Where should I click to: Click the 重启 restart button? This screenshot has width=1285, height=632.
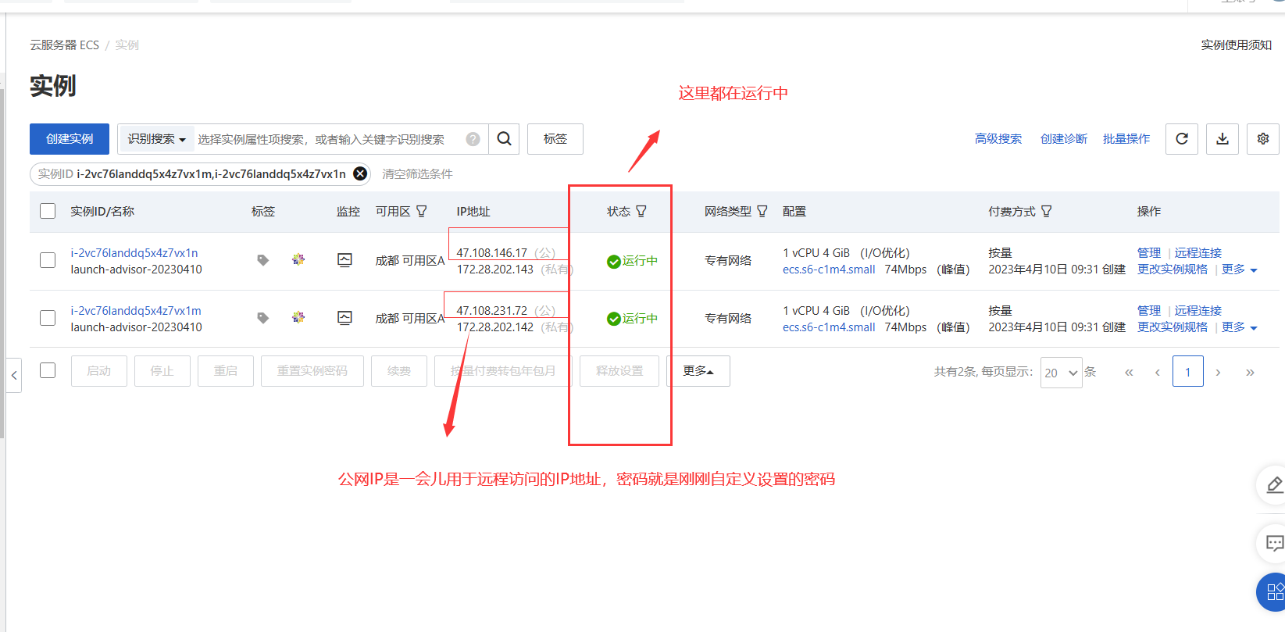click(226, 371)
